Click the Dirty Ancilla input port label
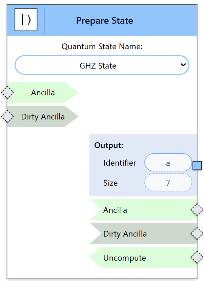Viewport: 204px width, 281px height. tap(43, 117)
